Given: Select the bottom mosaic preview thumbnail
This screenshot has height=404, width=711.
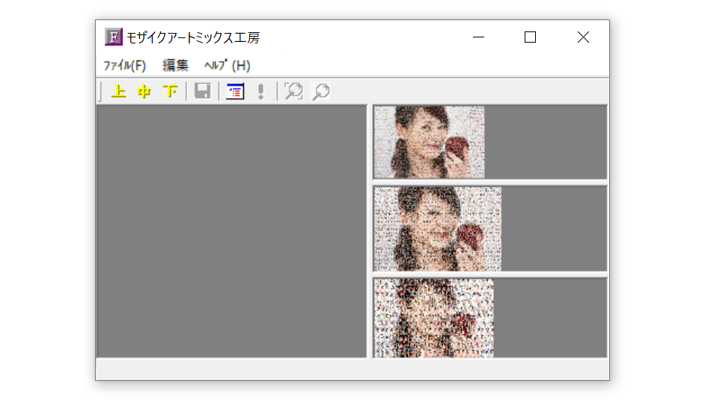Looking at the screenshot, I should click(x=434, y=318).
